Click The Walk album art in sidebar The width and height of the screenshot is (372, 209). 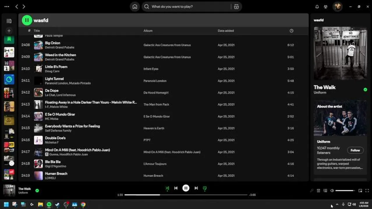pos(340,53)
